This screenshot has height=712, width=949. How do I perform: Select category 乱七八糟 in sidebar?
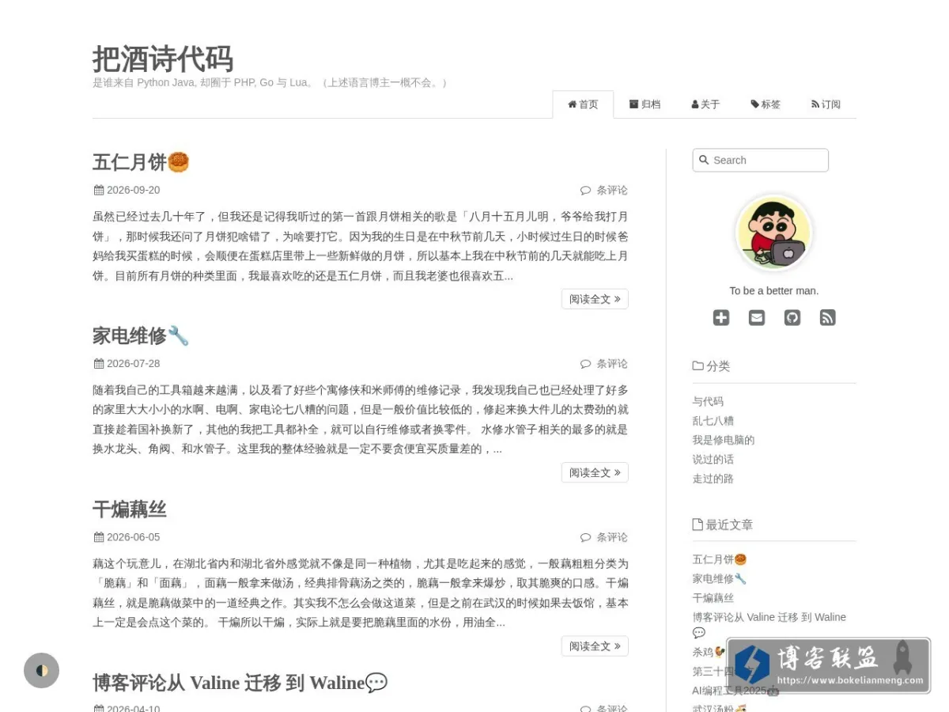pyautogui.click(x=713, y=421)
